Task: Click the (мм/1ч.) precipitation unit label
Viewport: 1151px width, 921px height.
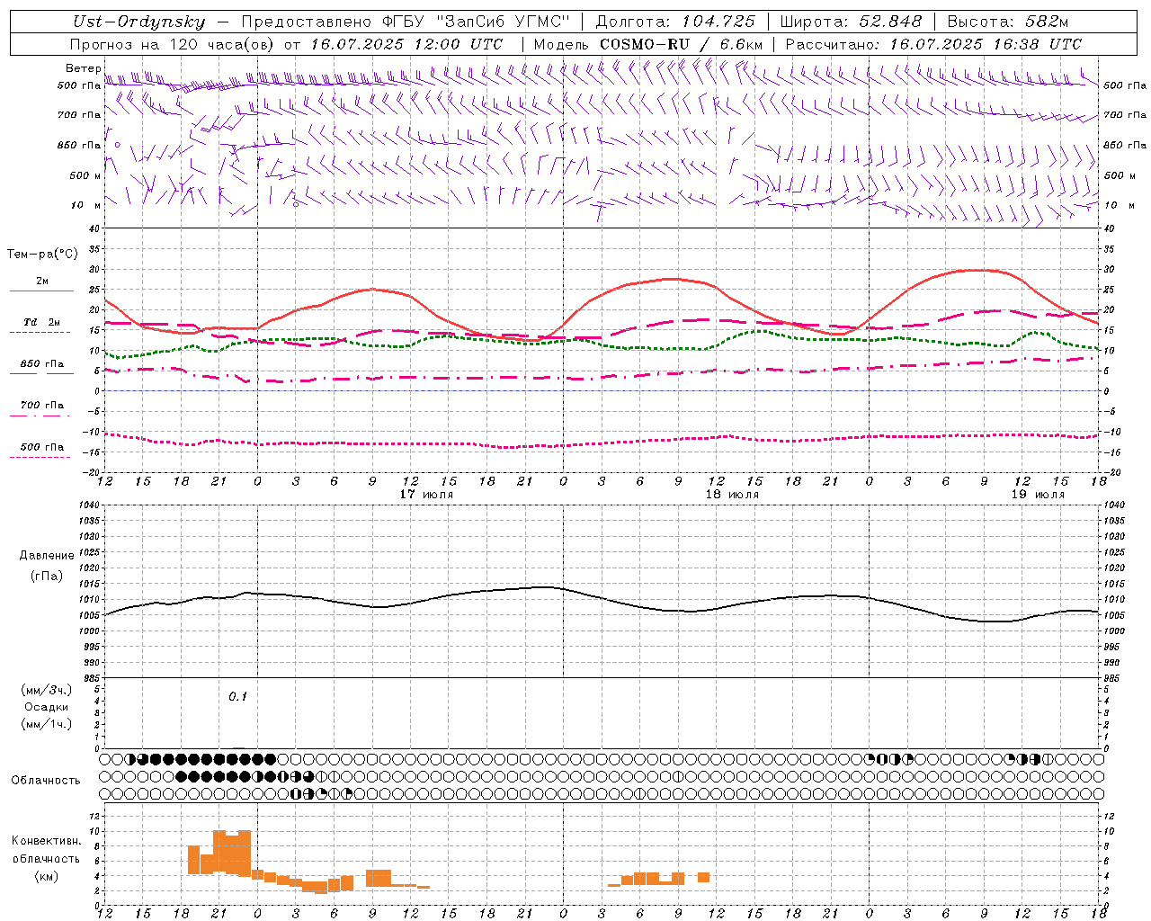Action: [x=47, y=724]
